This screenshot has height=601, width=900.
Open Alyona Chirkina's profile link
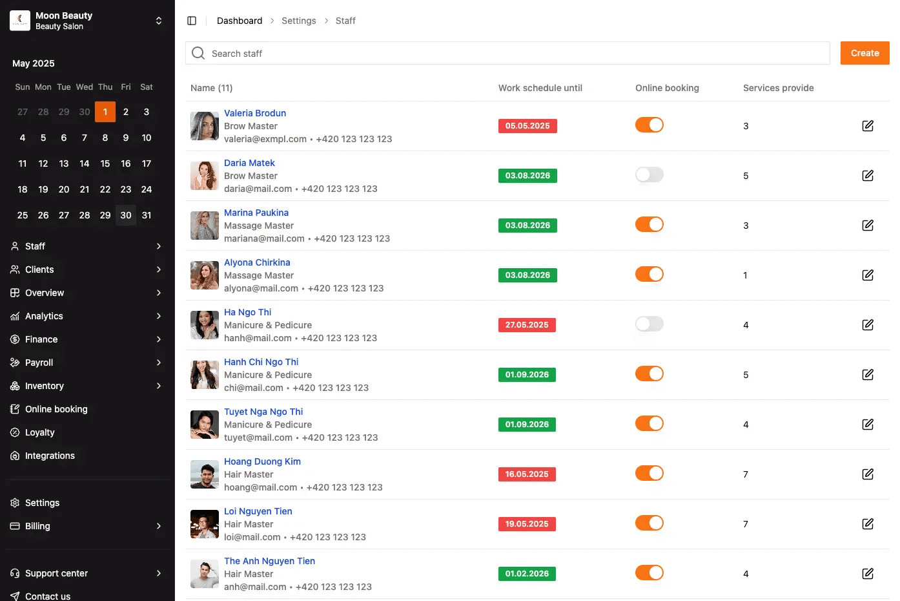[x=257, y=262]
